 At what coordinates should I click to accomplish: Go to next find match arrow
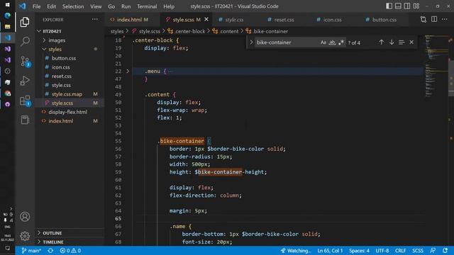pos(392,42)
